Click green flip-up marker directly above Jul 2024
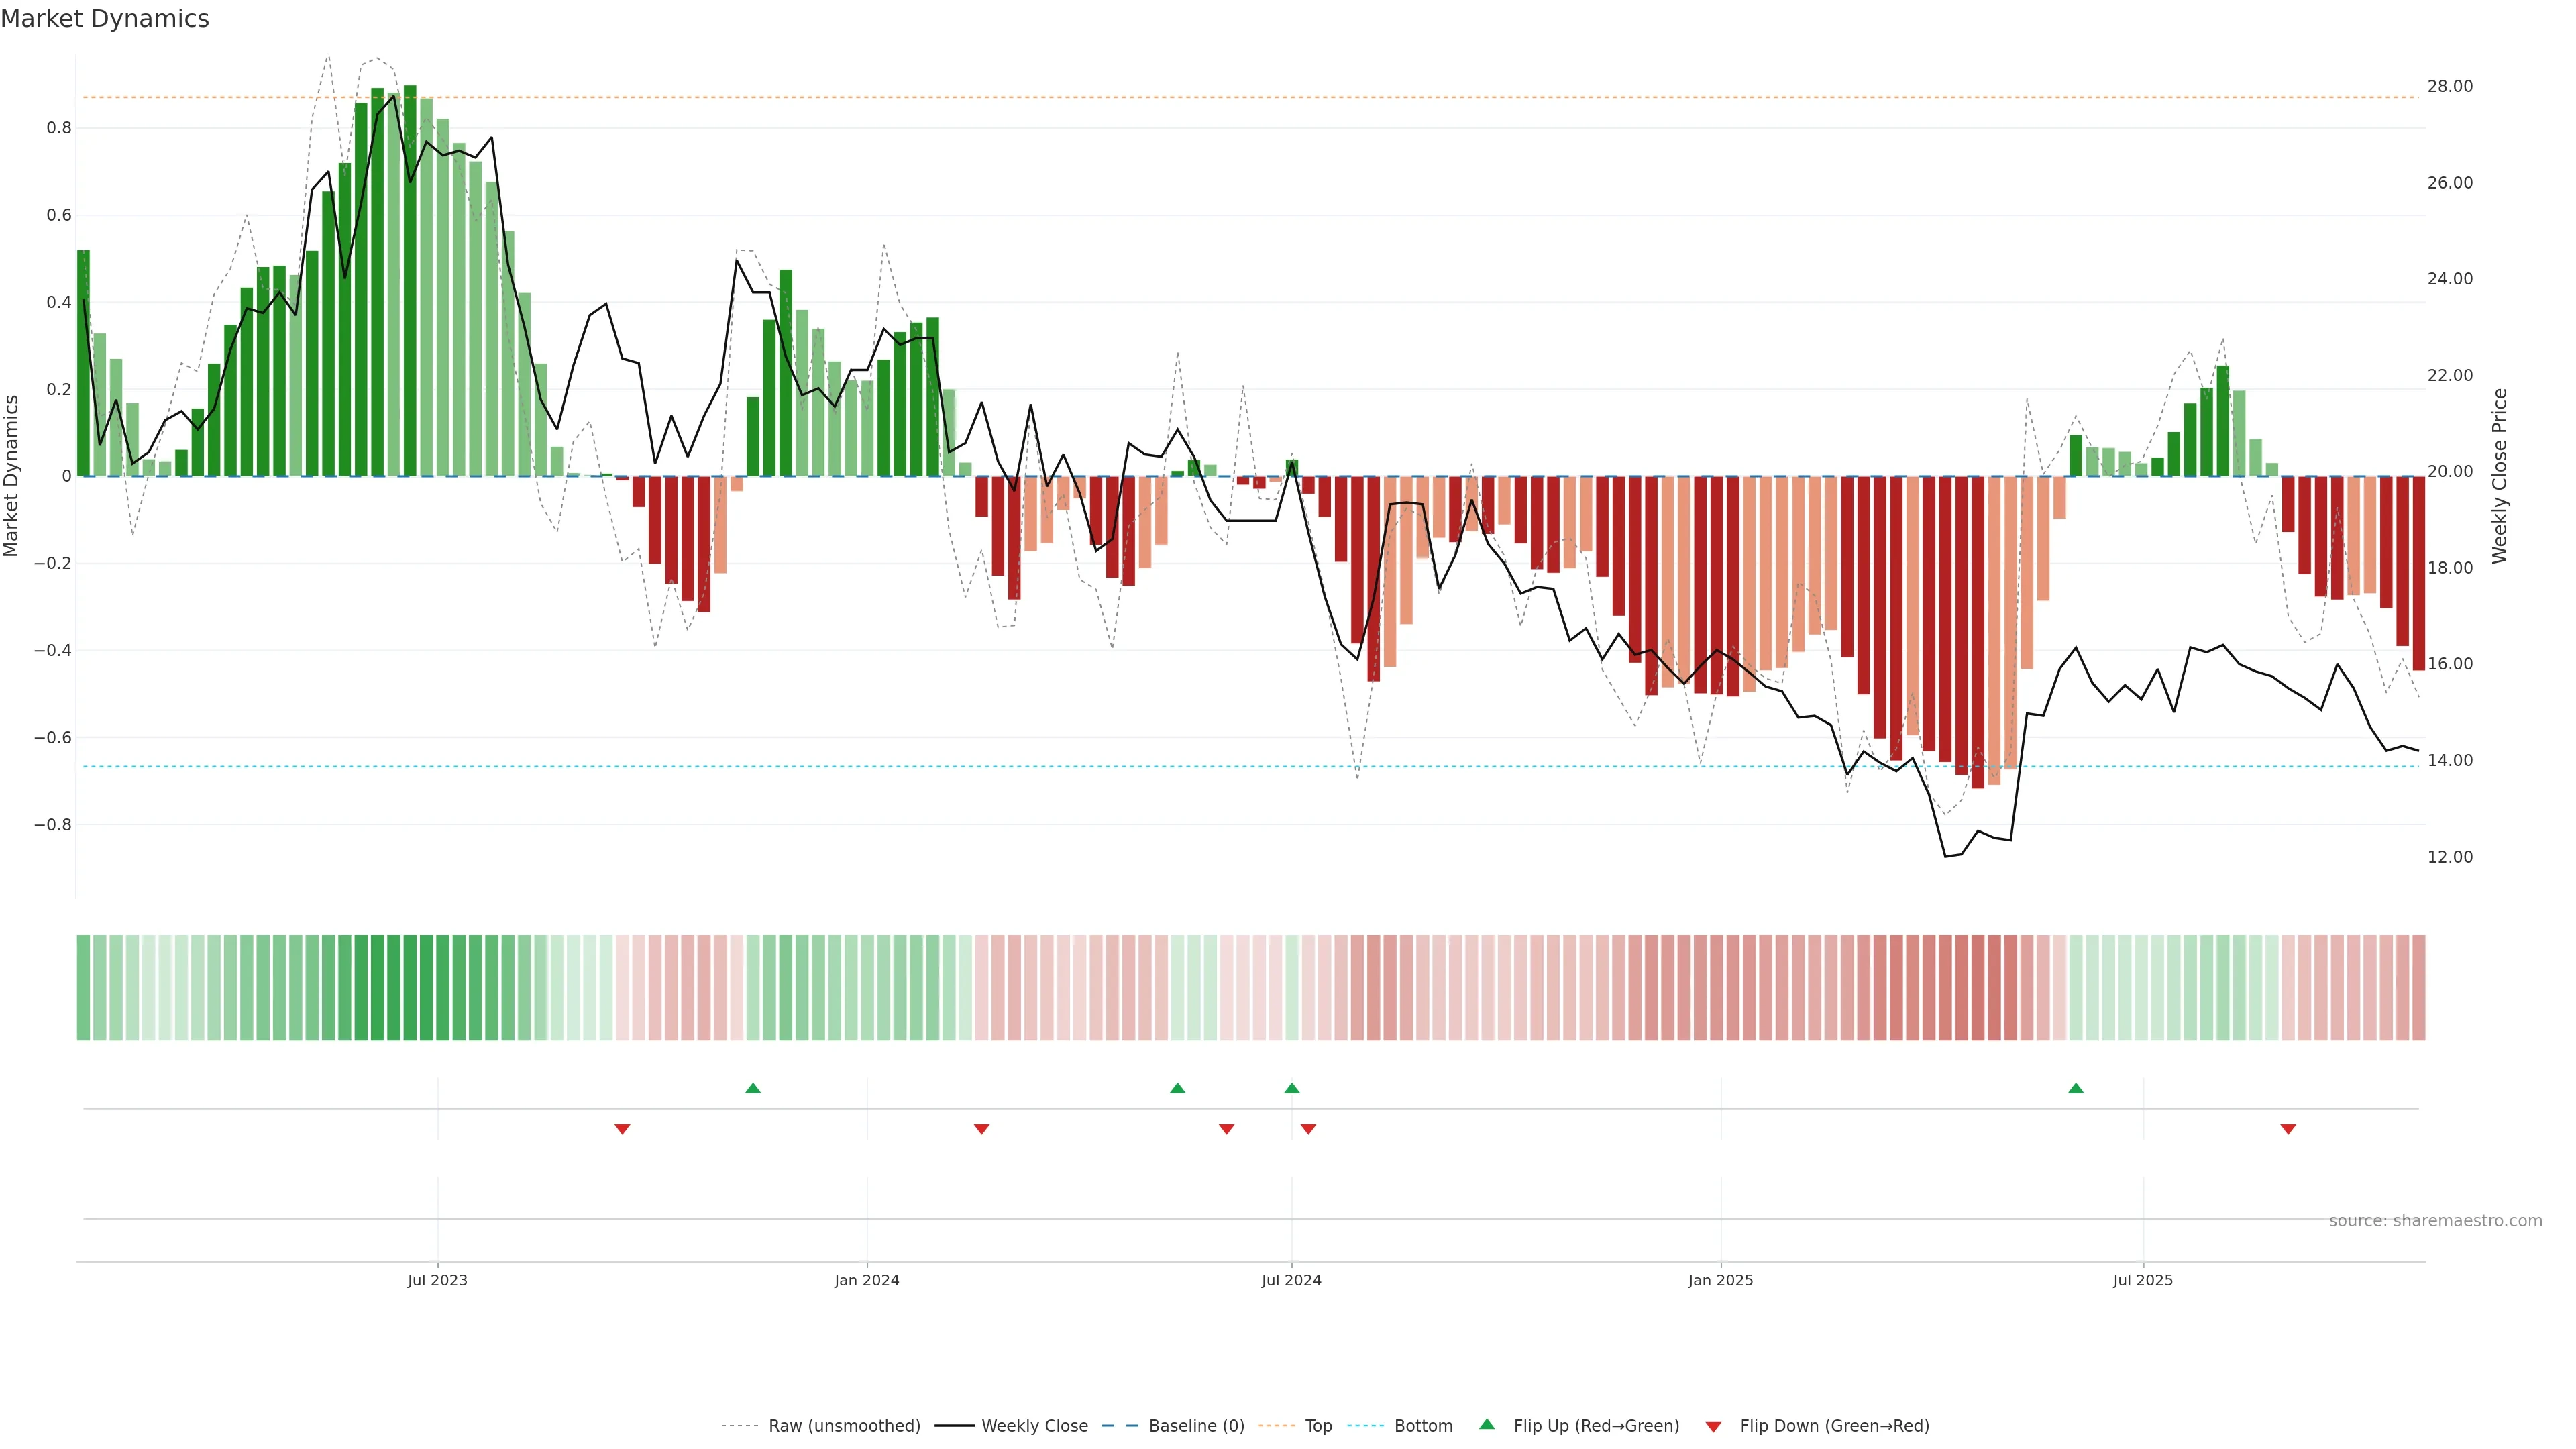Image resolution: width=2576 pixels, height=1449 pixels. 1292,1088
